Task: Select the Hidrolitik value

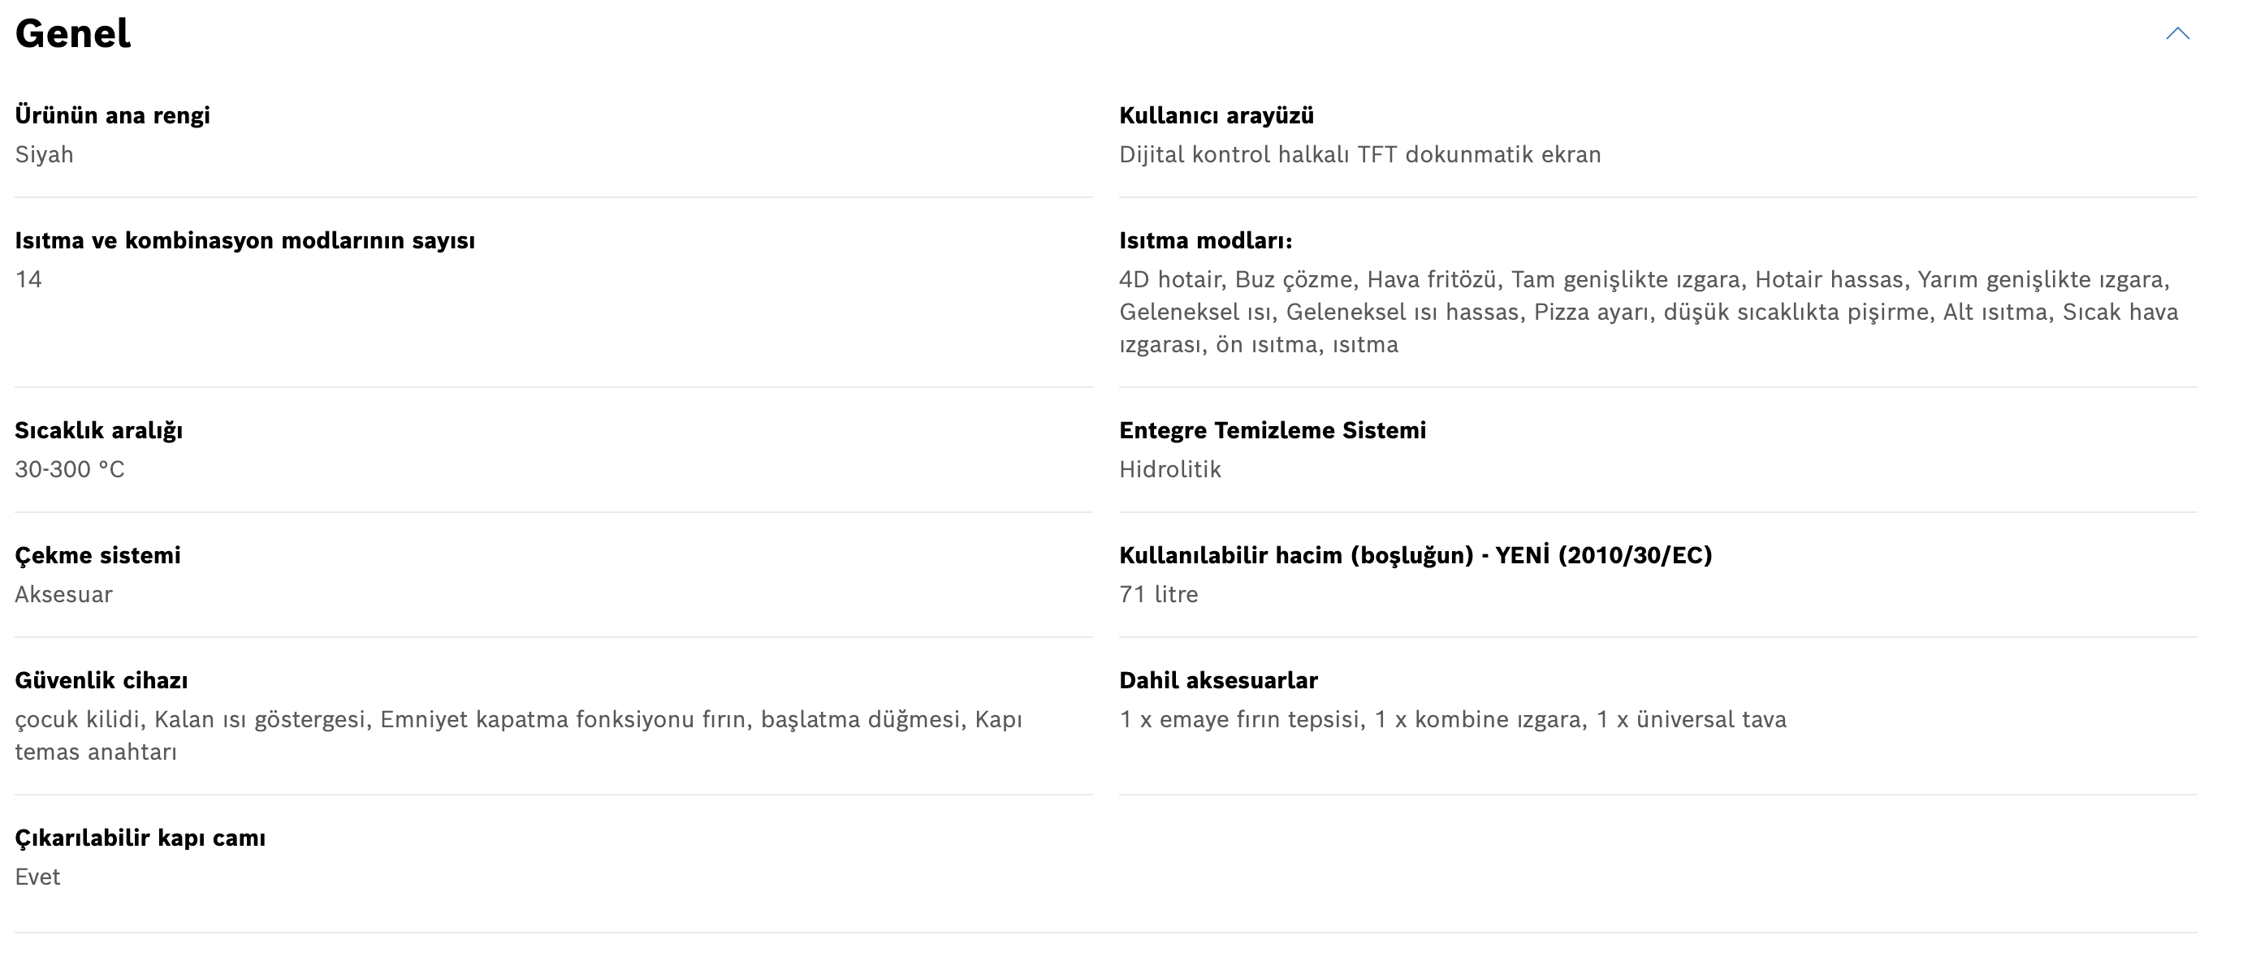Action: pos(1170,470)
